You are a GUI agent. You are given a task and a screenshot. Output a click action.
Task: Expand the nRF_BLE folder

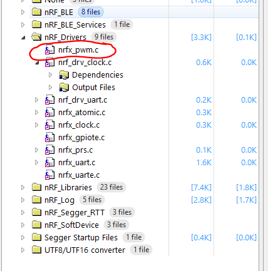click(x=23, y=13)
